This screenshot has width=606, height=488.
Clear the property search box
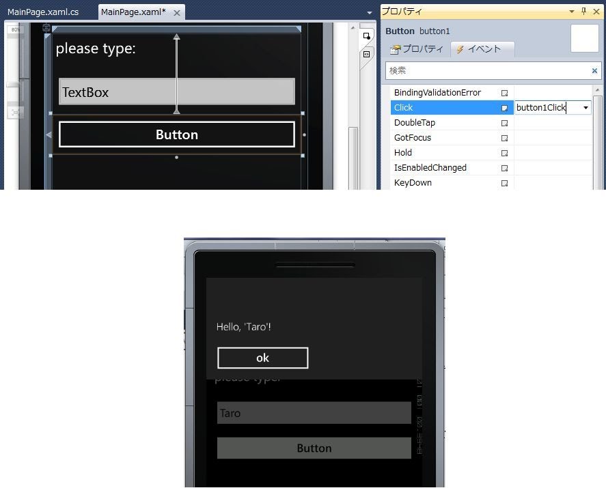pyautogui.click(x=594, y=70)
